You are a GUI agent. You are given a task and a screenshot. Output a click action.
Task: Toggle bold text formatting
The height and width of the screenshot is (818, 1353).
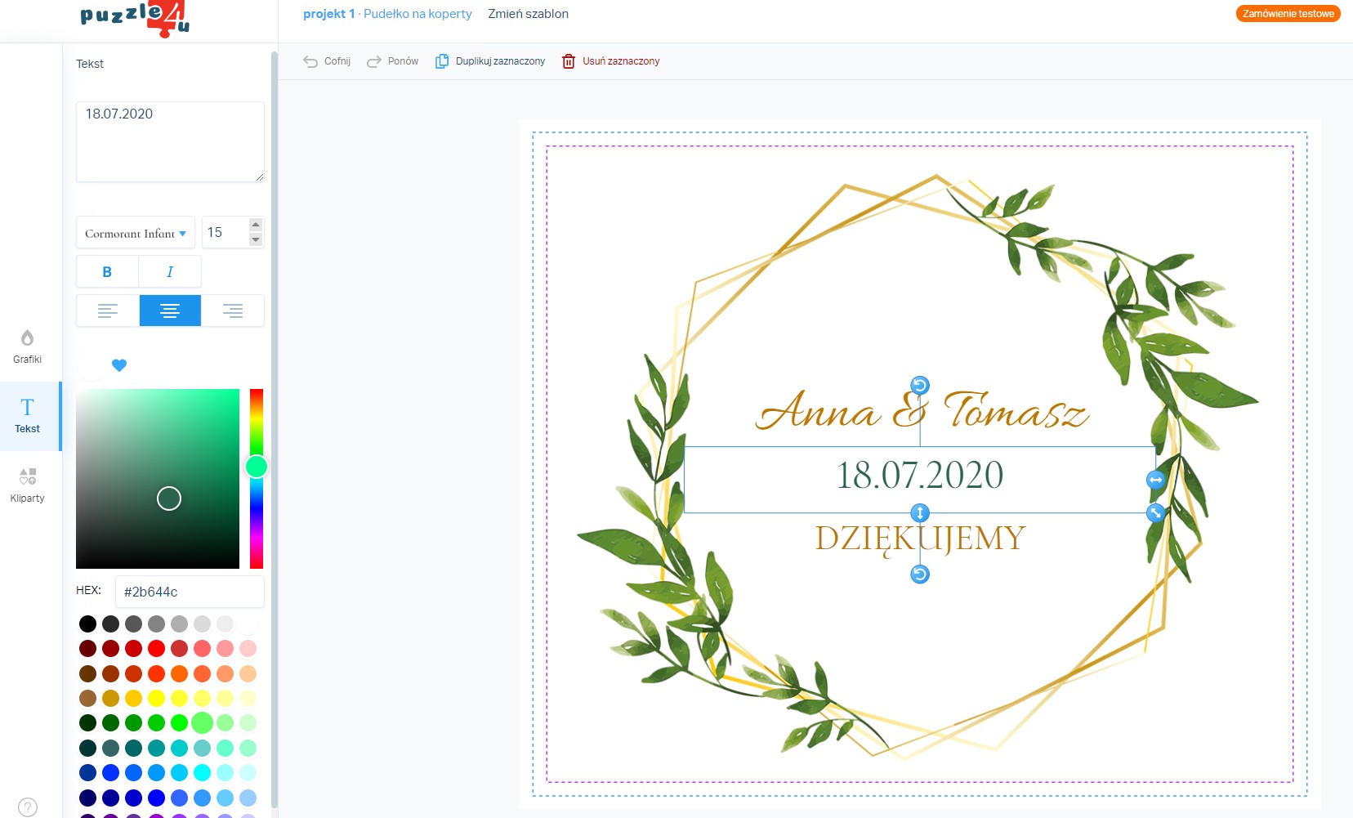(x=107, y=272)
